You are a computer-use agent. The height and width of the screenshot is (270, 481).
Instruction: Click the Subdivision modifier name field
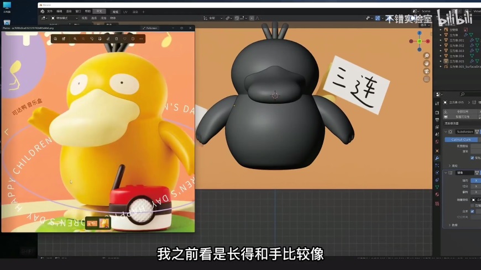pos(464,132)
